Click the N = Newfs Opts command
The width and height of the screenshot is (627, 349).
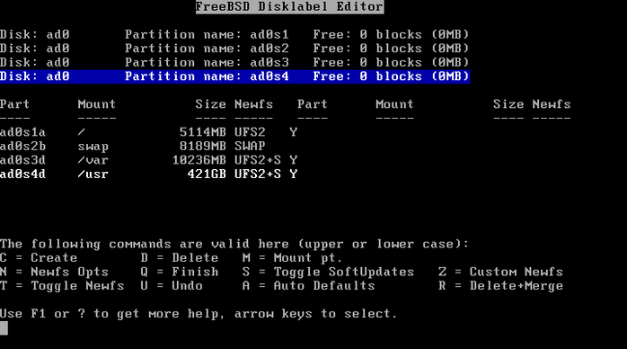point(55,273)
